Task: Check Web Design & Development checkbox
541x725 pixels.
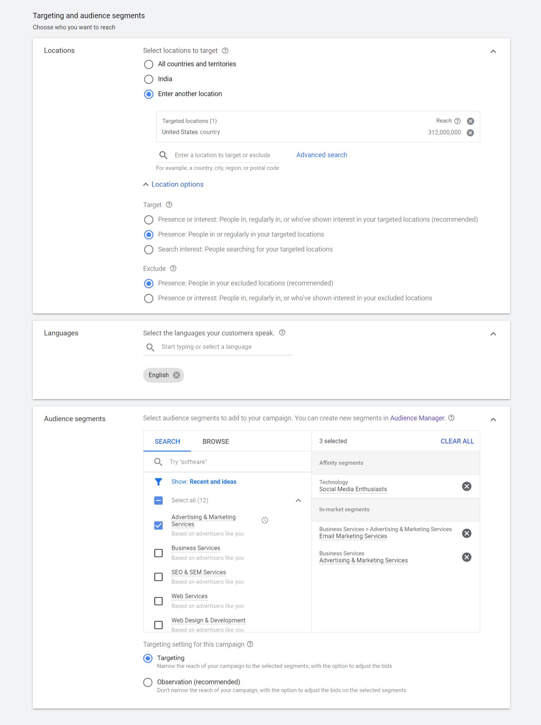Action: [158, 625]
